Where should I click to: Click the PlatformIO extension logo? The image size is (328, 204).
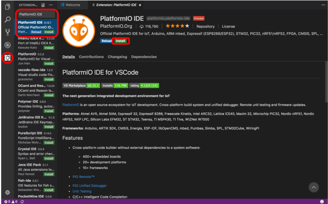[x=79, y=31]
